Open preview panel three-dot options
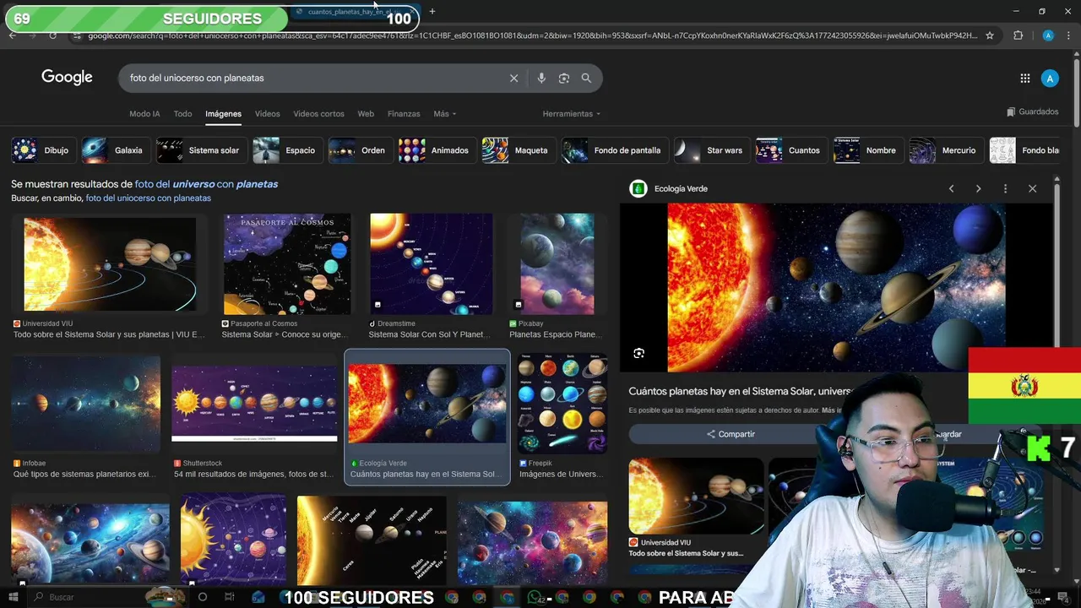 (x=1005, y=188)
